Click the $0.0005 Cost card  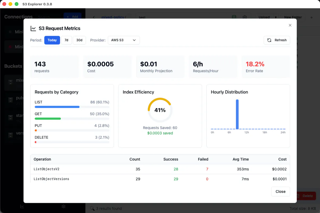107,67
